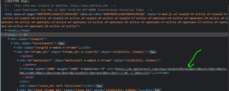
Task: Select the 'Last Published' comment line
Action: pyautogui.click(x=78, y=10)
